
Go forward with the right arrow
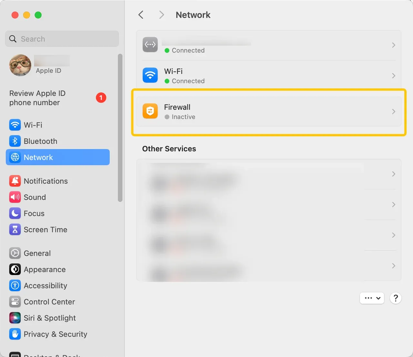coord(162,15)
